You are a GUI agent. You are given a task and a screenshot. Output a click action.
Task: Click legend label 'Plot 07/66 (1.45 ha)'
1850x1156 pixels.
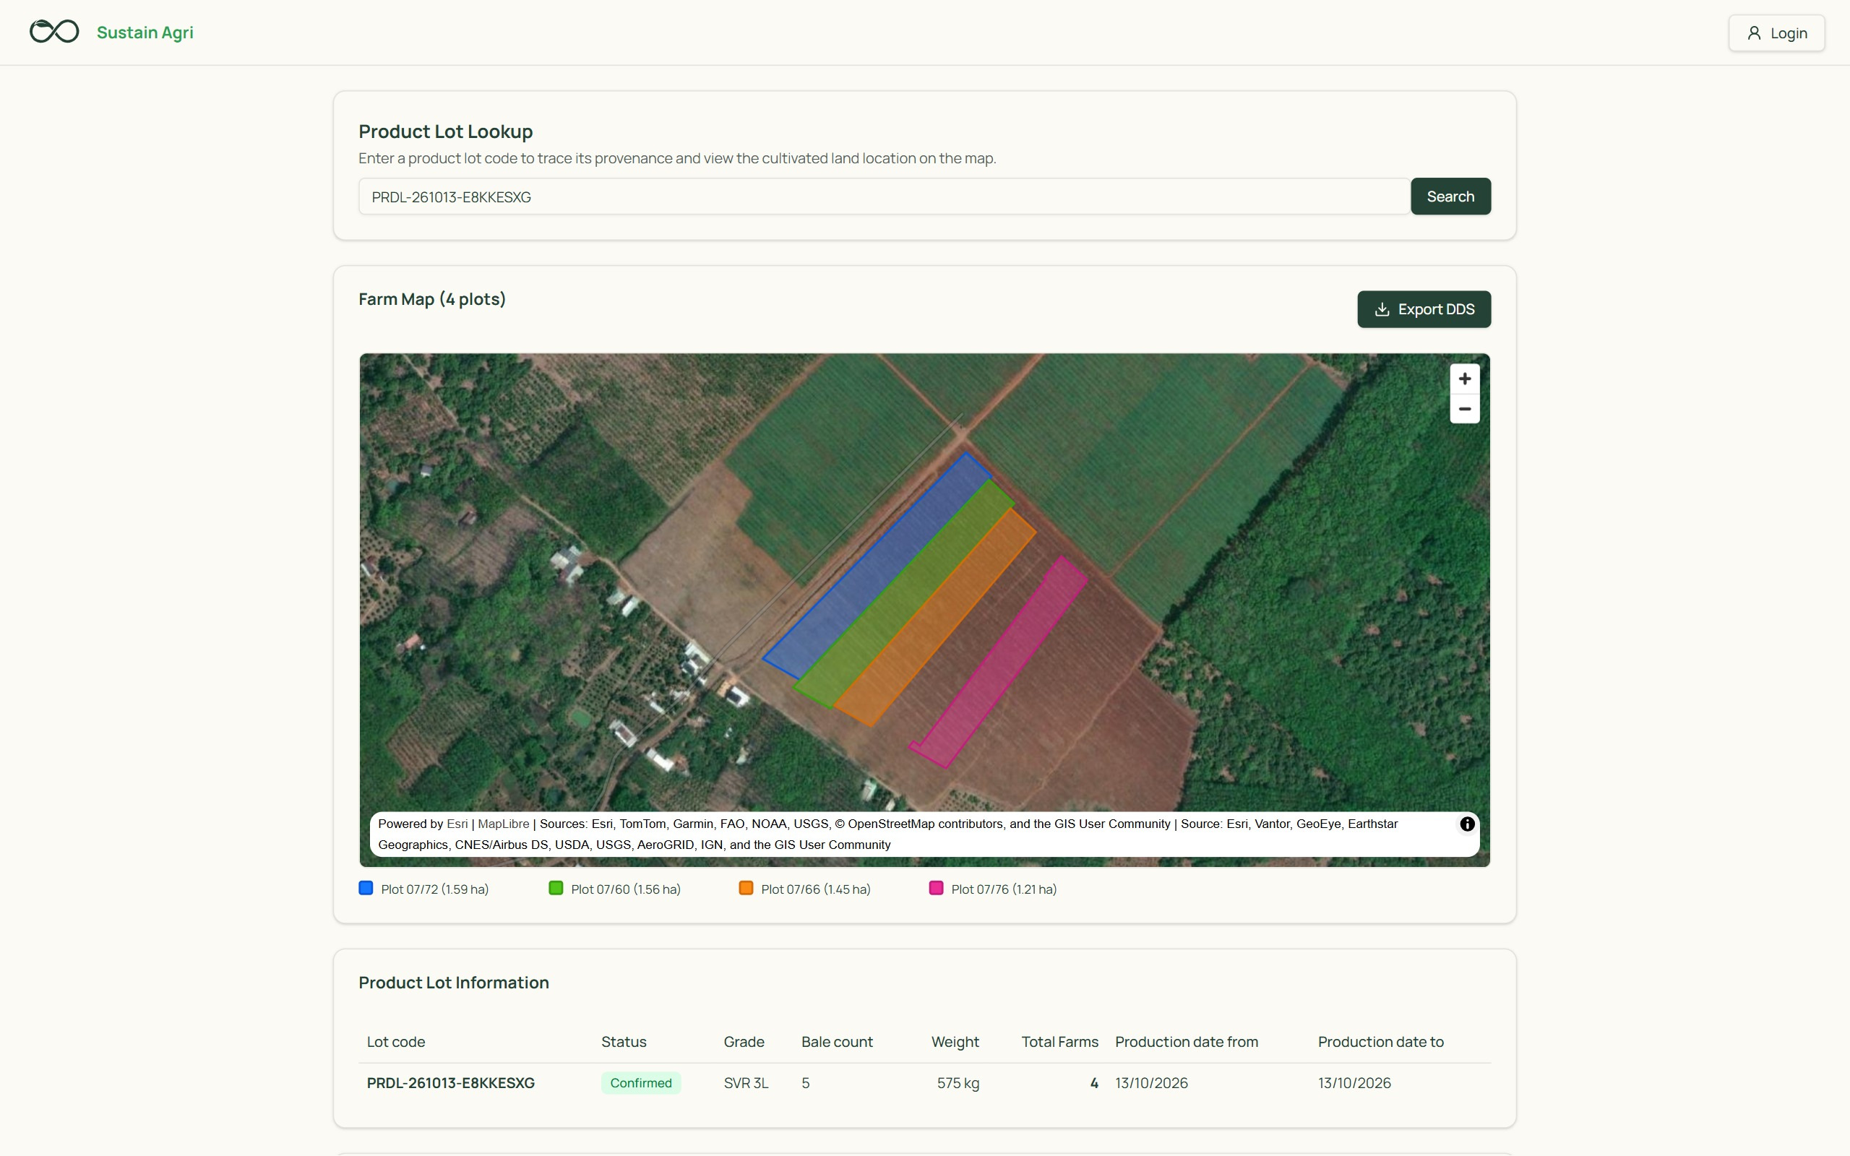pyautogui.click(x=816, y=889)
